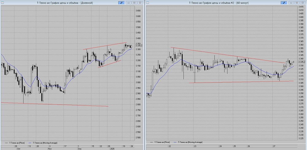Viewport: 307px width, 150px height.
Task: Click the Дневной chart title bar text
Action: tap(65, 3)
